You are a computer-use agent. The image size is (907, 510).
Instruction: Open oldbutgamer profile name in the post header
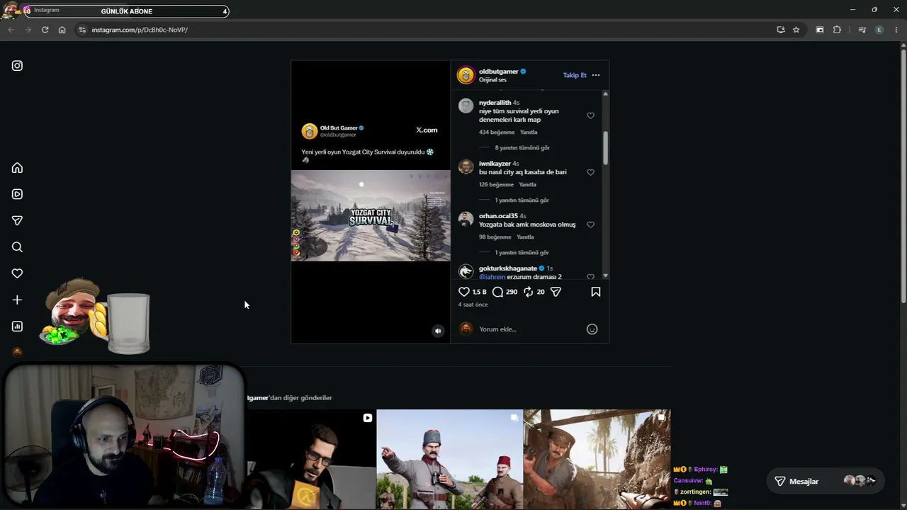(x=498, y=72)
